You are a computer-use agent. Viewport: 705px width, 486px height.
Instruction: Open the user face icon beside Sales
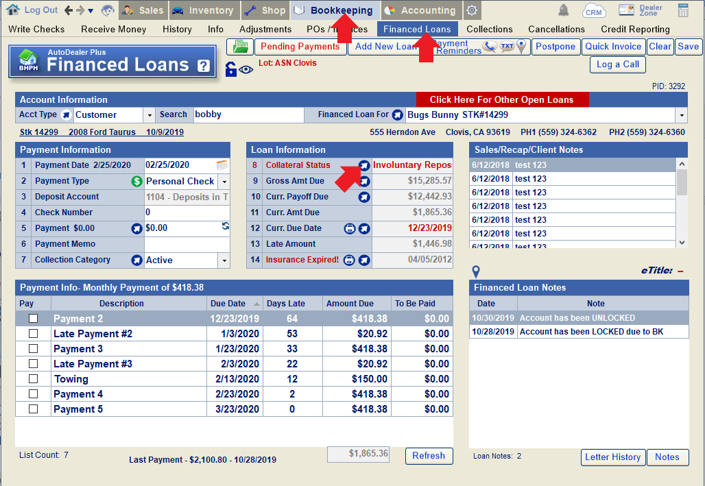108,10
